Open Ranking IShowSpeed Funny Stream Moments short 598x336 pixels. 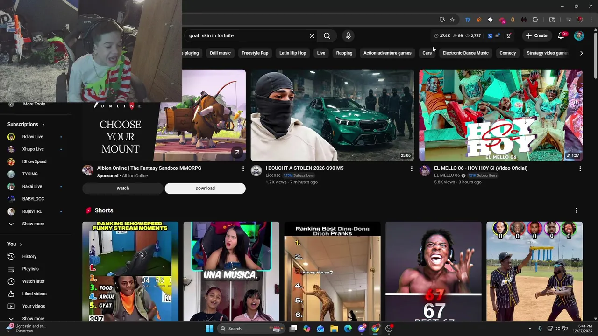coord(130,272)
